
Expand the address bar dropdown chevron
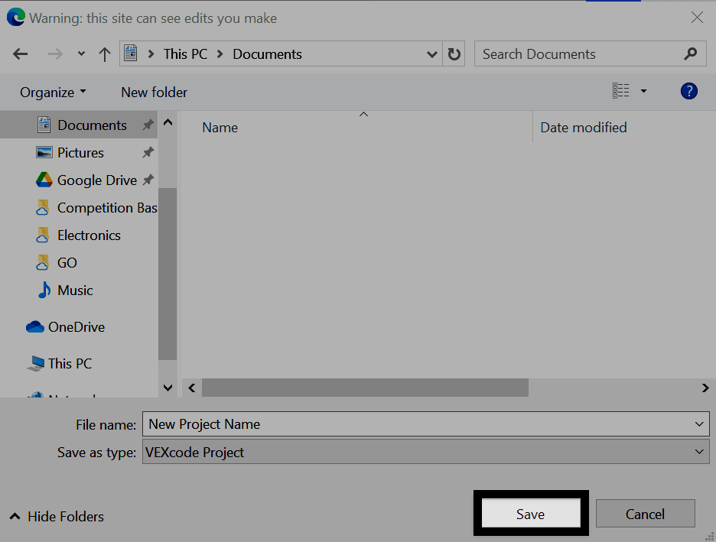click(x=432, y=54)
